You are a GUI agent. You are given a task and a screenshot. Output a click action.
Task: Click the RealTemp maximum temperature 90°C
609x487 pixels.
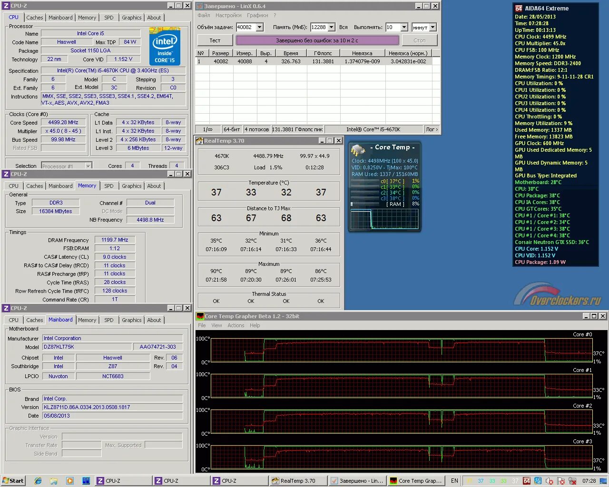(x=216, y=271)
